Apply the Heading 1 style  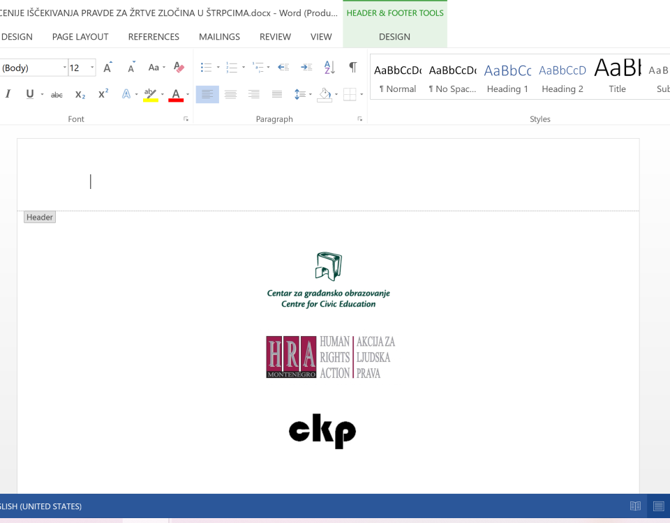coord(507,77)
